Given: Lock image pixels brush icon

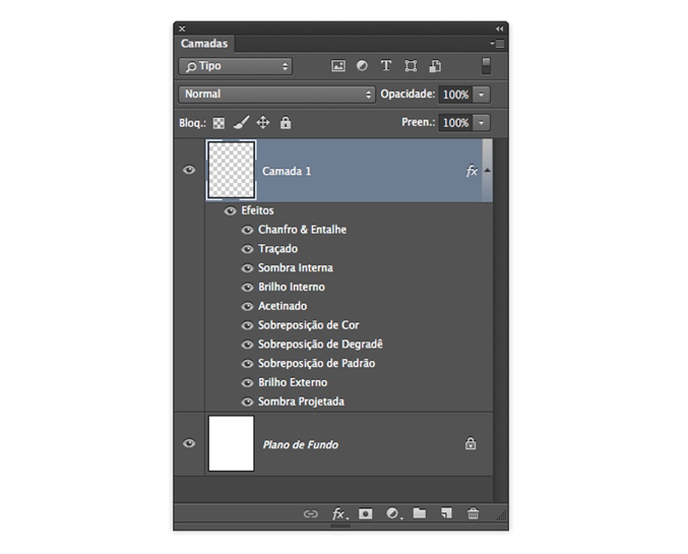Looking at the screenshot, I should coord(241,123).
